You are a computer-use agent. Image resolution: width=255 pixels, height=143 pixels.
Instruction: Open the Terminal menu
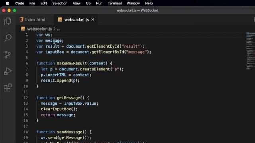pos(114,3)
